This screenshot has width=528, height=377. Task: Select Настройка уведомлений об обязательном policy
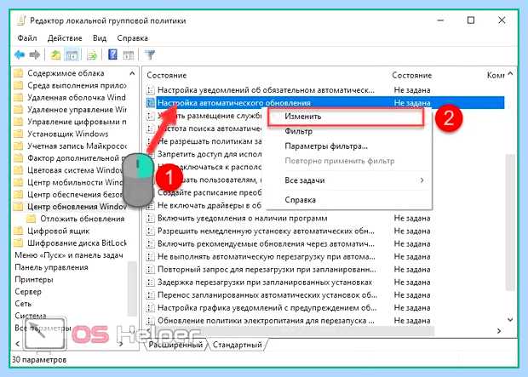coord(266,90)
